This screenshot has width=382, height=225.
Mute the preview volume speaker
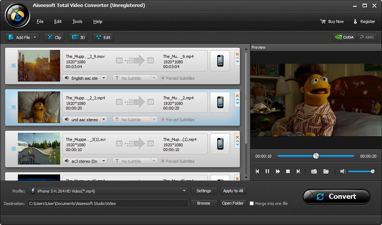pyautogui.click(x=343, y=172)
